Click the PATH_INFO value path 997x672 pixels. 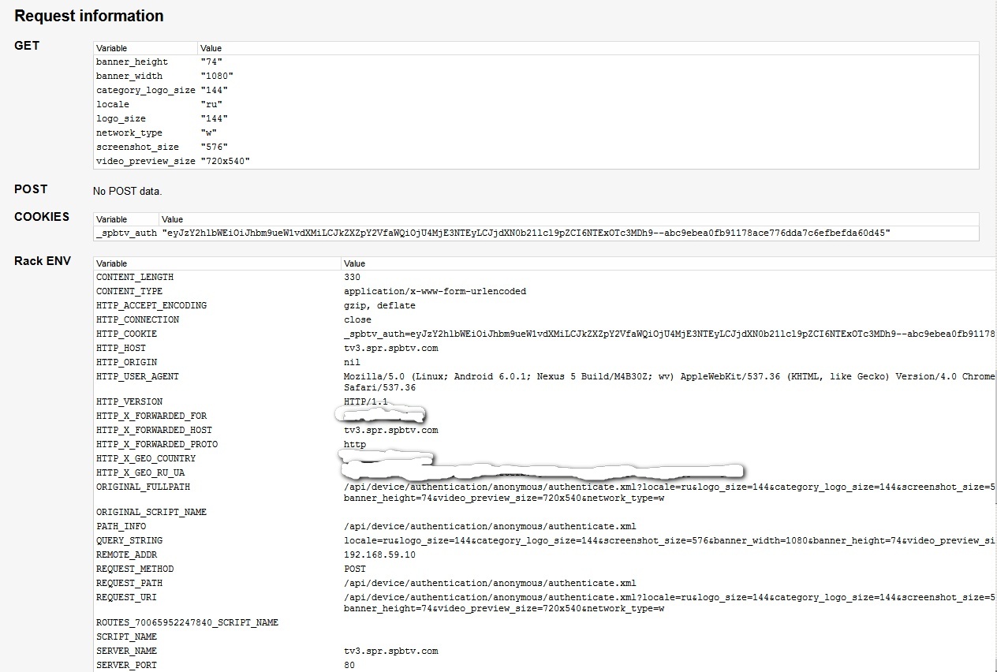[490, 526]
